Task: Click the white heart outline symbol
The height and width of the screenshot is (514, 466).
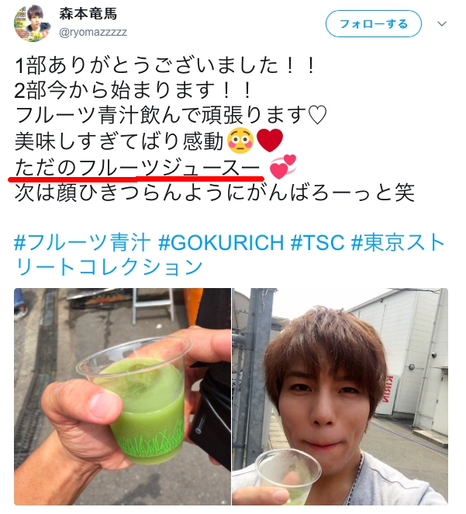Action: point(317,116)
